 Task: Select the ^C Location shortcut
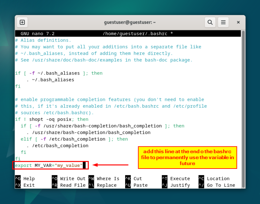pos(214,179)
